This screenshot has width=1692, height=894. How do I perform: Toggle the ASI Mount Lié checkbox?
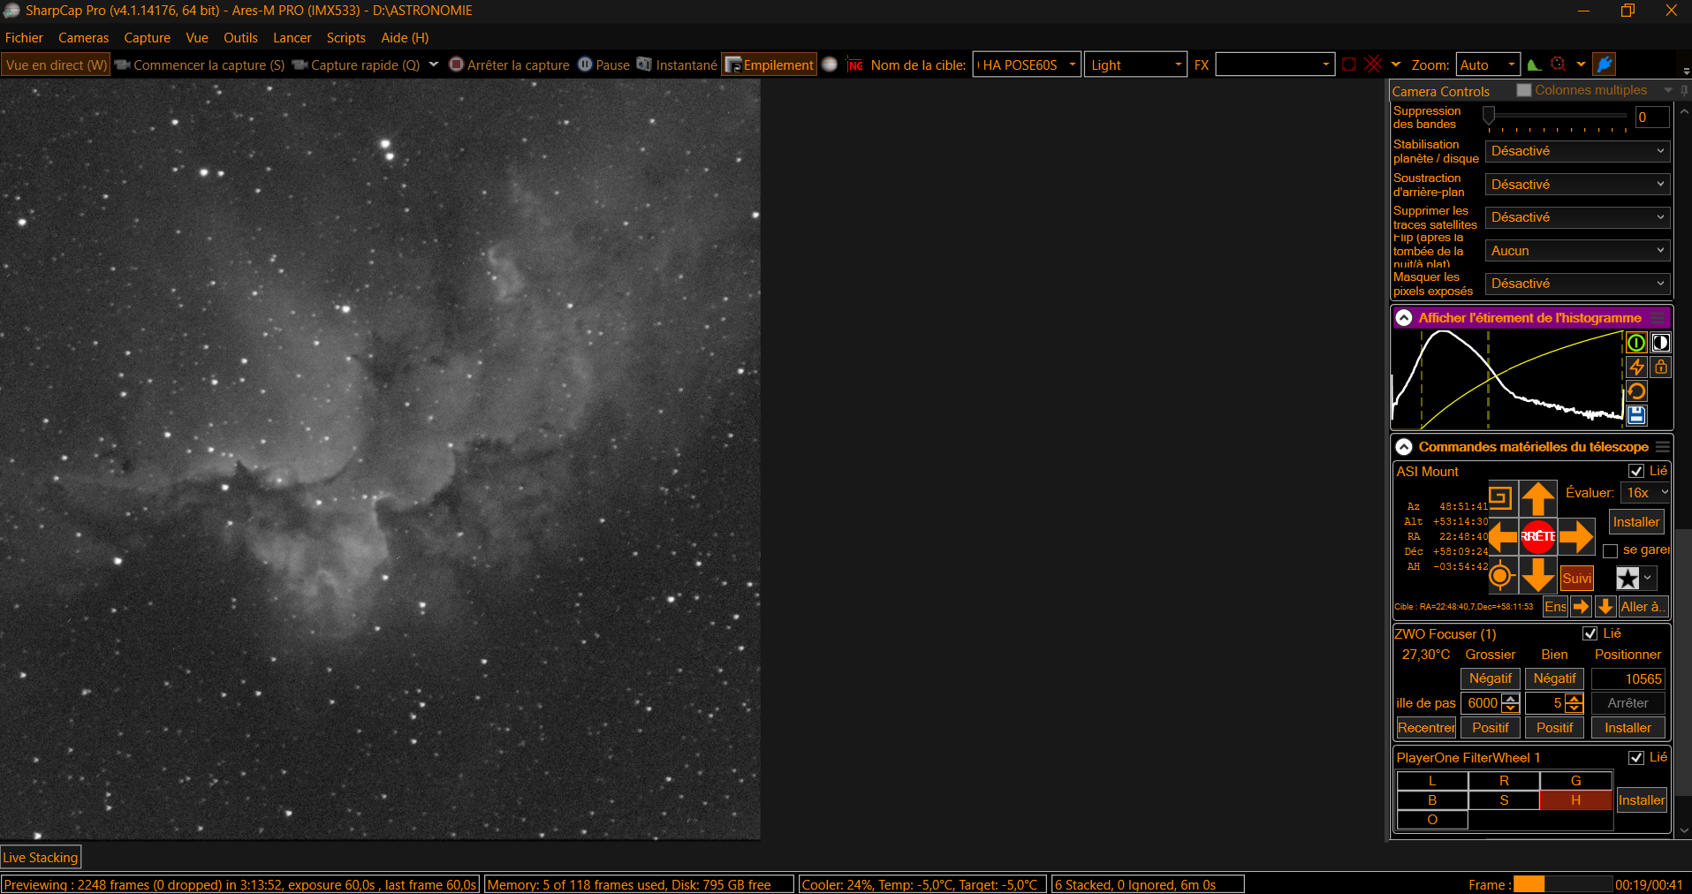click(x=1636, y=472)
